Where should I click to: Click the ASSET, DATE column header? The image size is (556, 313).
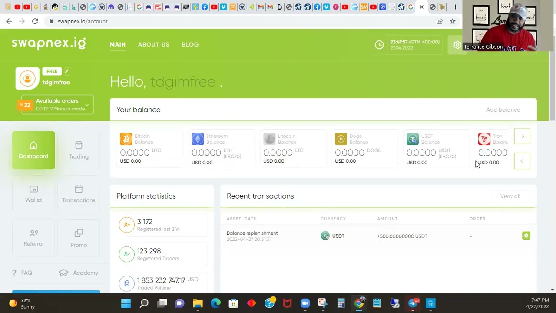[x=242, y=219]
